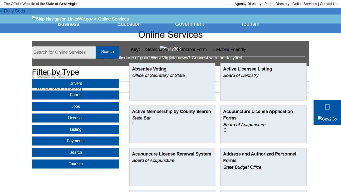Click the Dolly Sods header image

(x=12, y=11)
